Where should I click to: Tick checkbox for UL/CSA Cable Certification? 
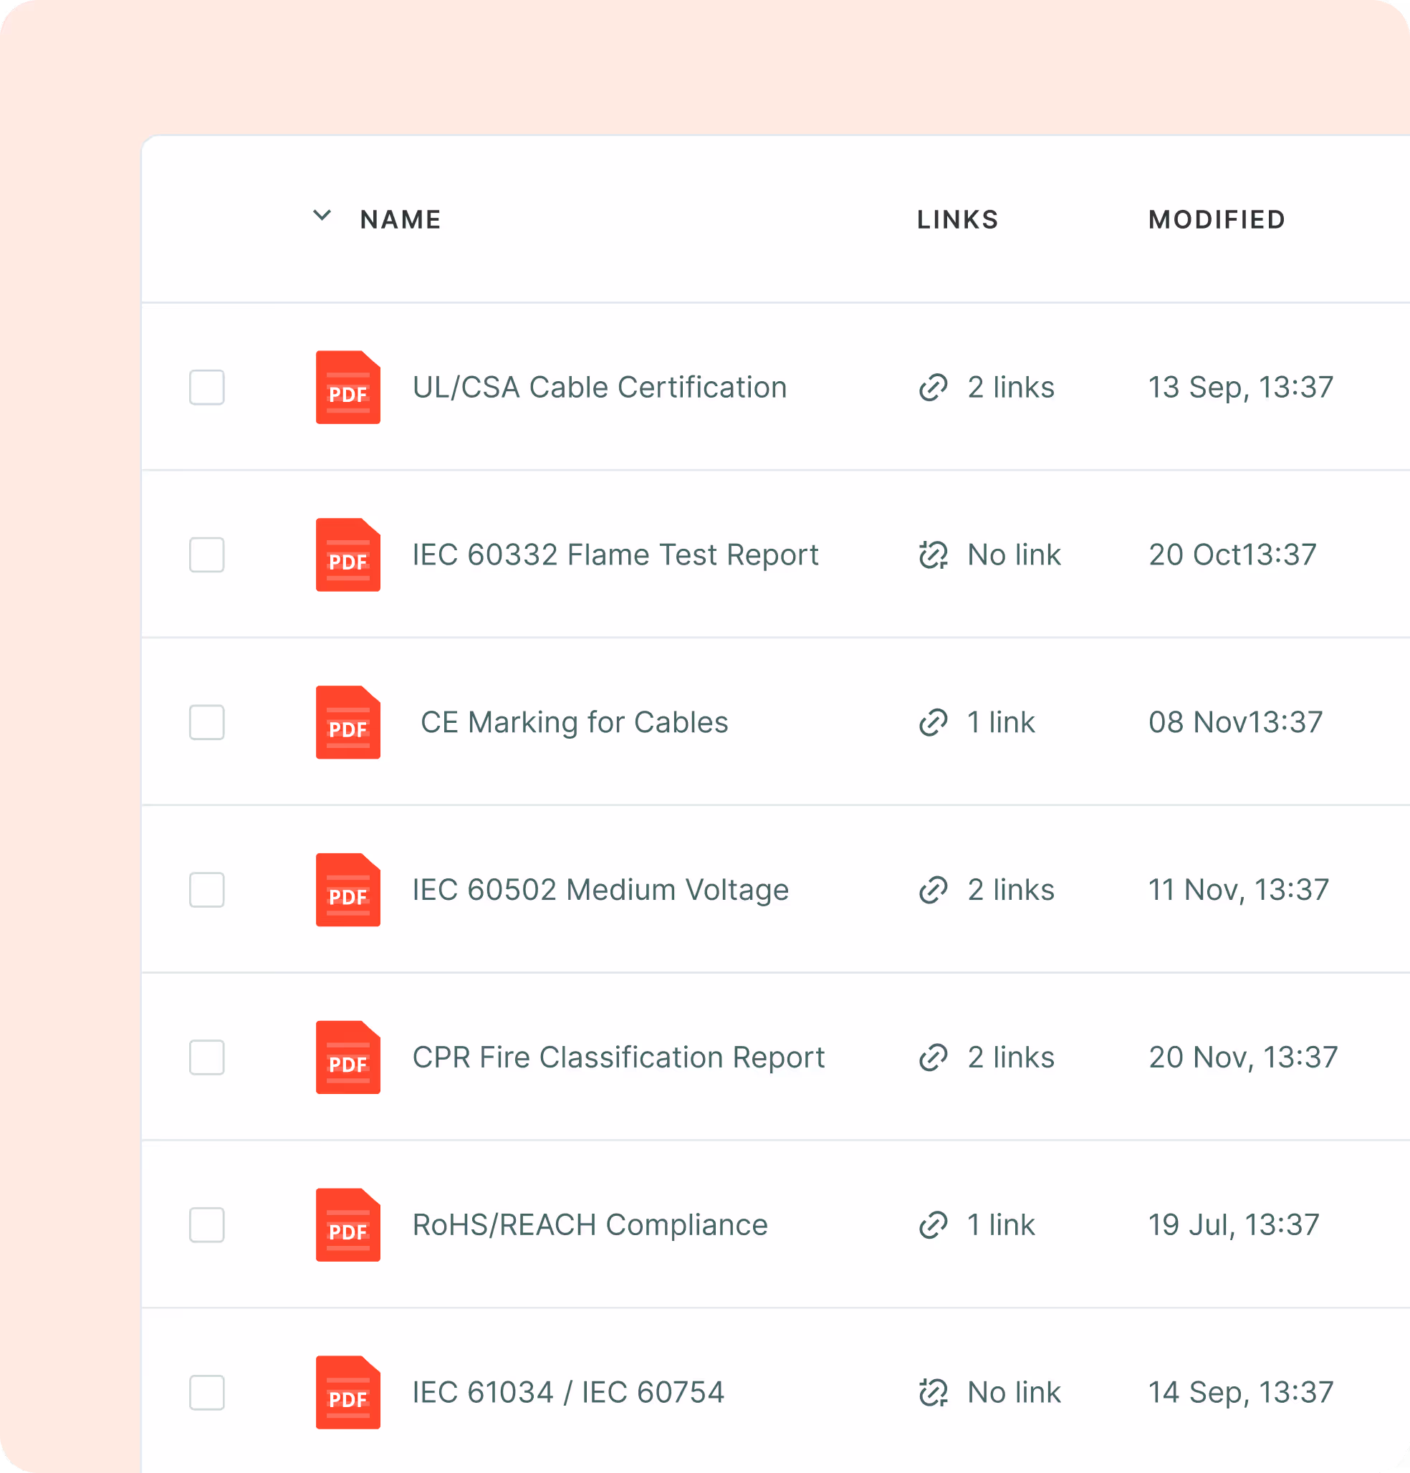tap(206, 387)
